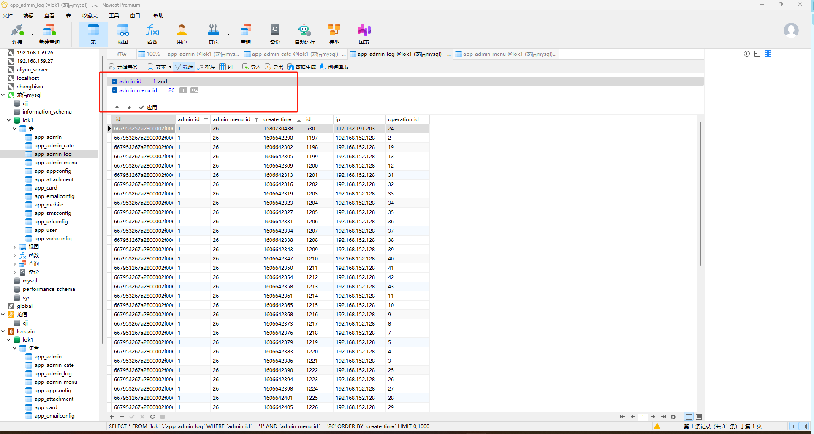Expand the 视图 node under lok1
The width and height of the screenshot is (814, 434).
(x=15, y=247)
